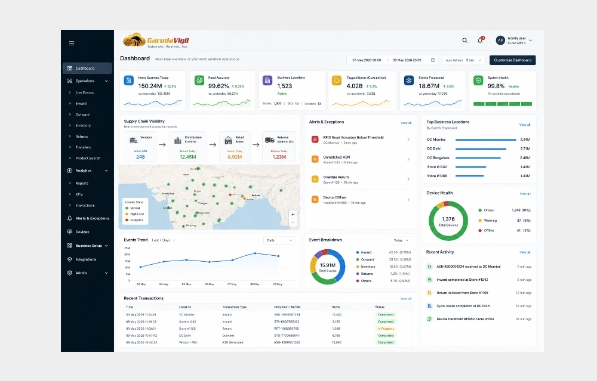
Task: Click the Device Health donut chart
Action: [x=448, y=221]
